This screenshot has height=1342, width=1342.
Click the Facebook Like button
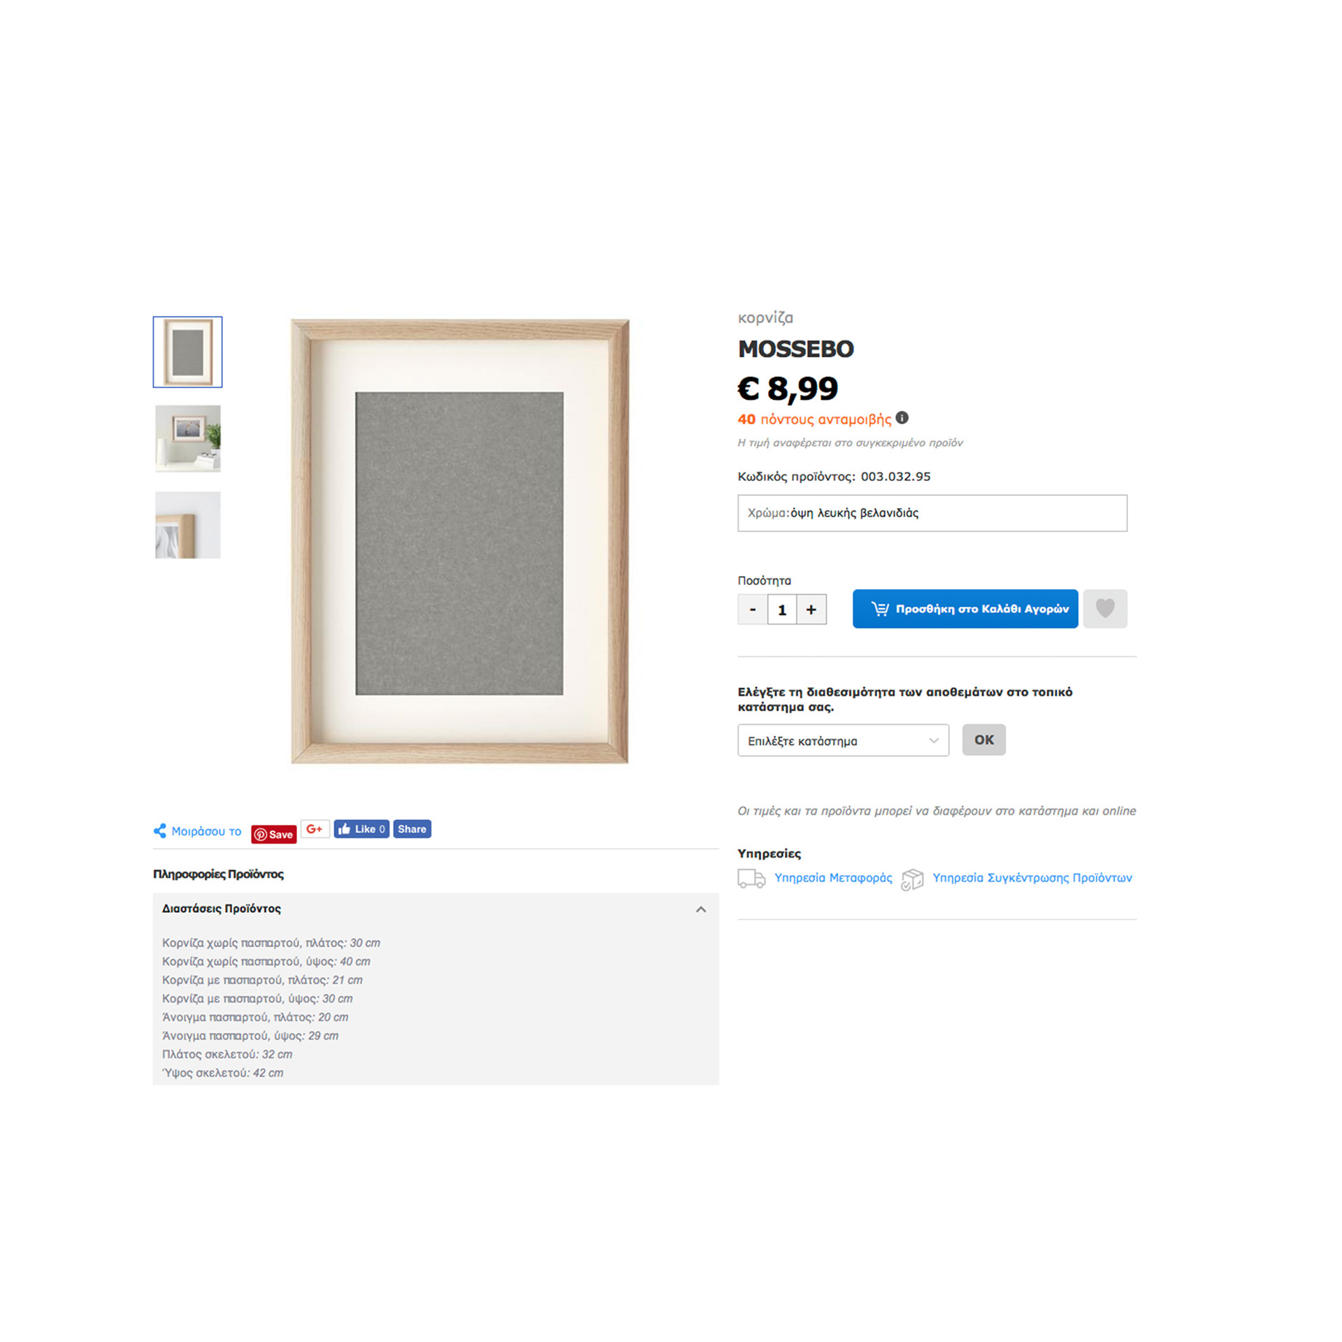[361, 829]
